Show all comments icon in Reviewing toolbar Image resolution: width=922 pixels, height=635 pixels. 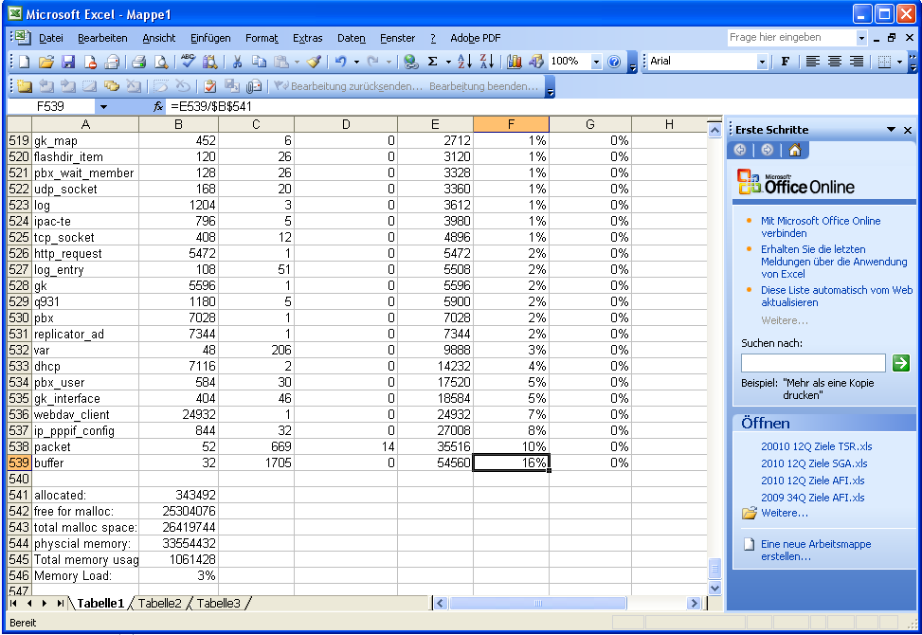[x=112, y=86]
